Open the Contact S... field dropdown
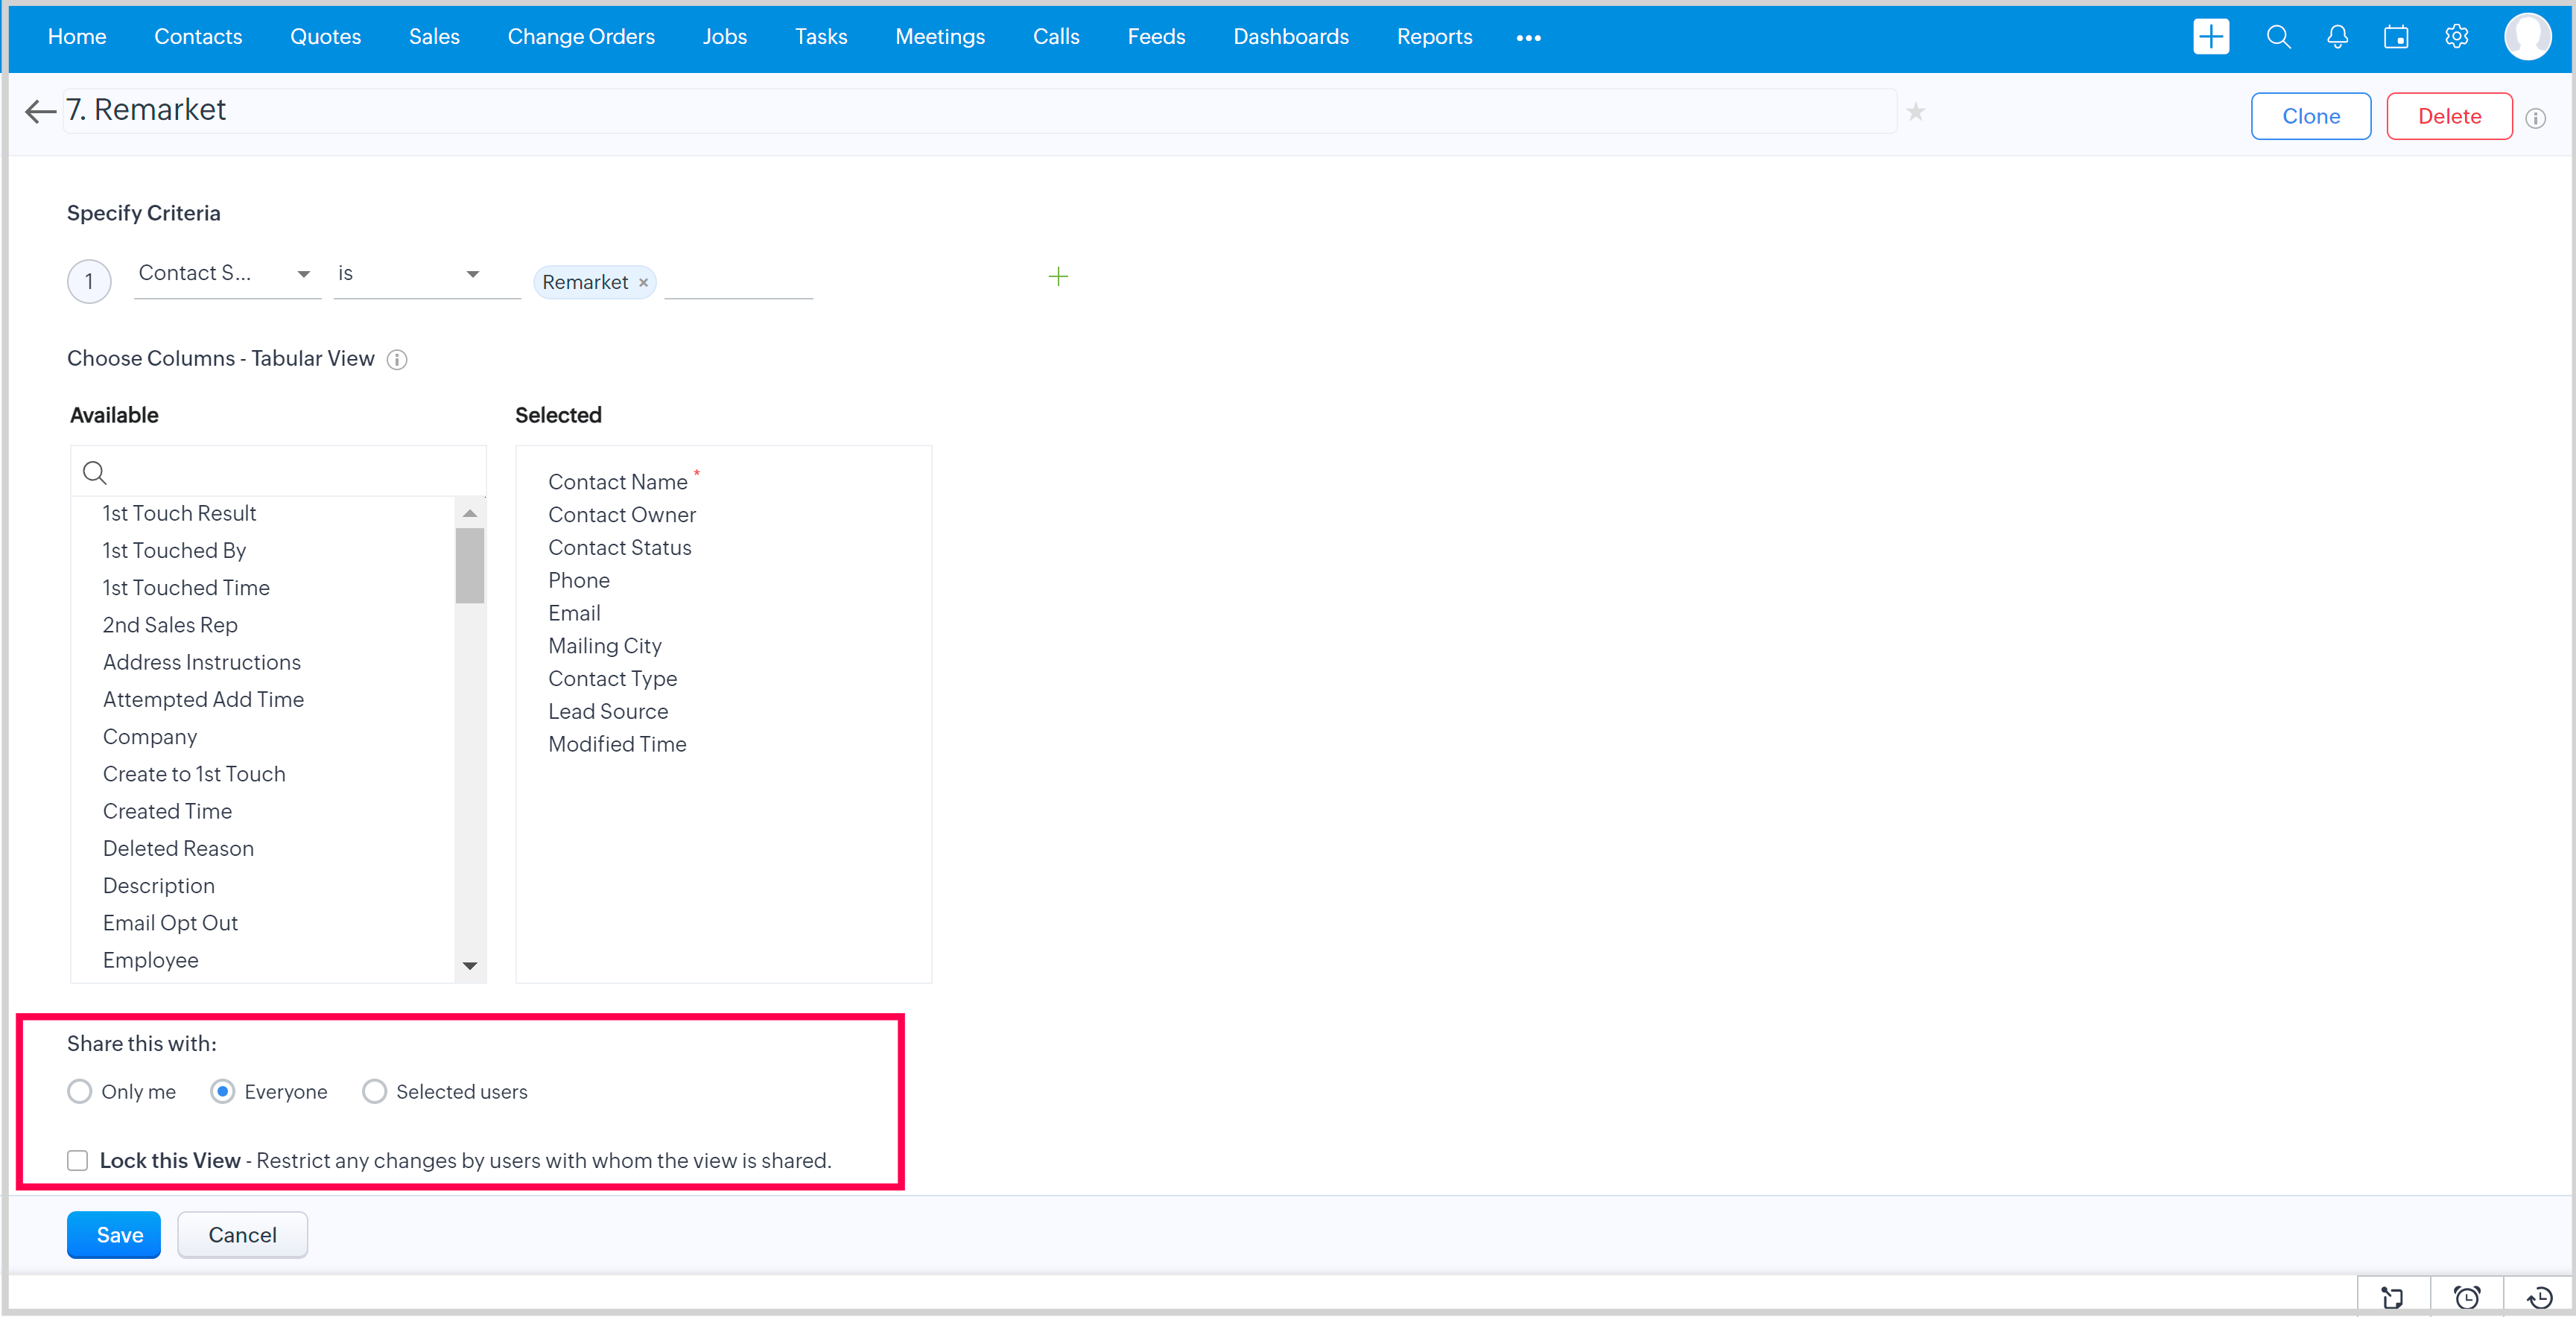Image resolution: width=2576 pixels, height=1317 pixels. tap(227, 274)
